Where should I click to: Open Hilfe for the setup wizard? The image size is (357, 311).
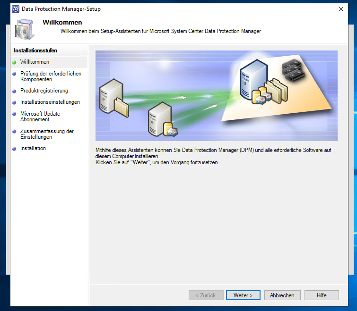tap(322, 295)
